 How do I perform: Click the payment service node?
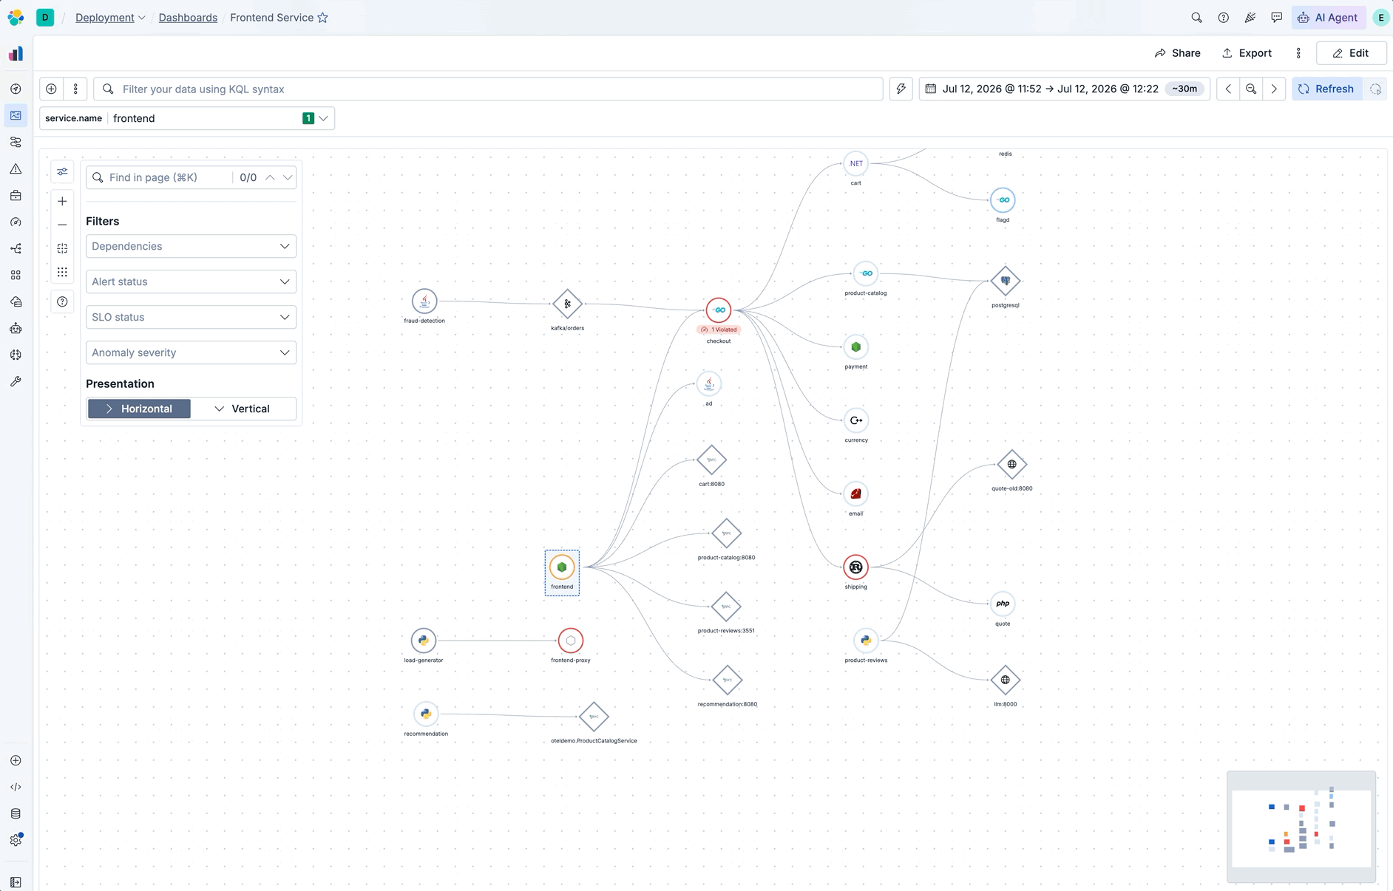point(855,347)
